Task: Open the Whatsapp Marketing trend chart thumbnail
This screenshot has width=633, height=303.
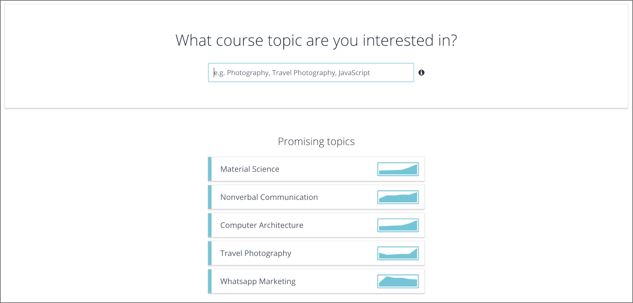Action: 398,281
